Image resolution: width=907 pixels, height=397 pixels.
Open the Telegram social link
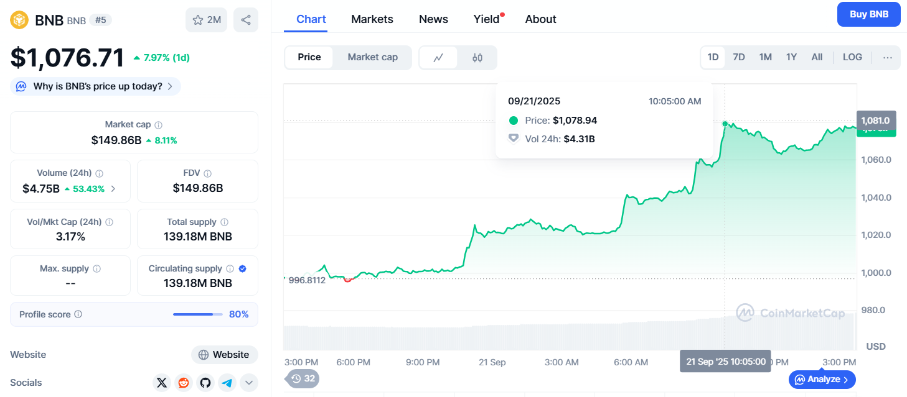tap(227, 383)
